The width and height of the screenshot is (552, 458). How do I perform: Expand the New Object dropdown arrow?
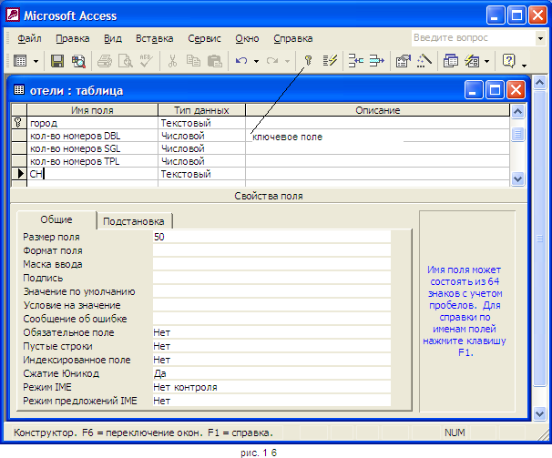[x=486, y=62]
